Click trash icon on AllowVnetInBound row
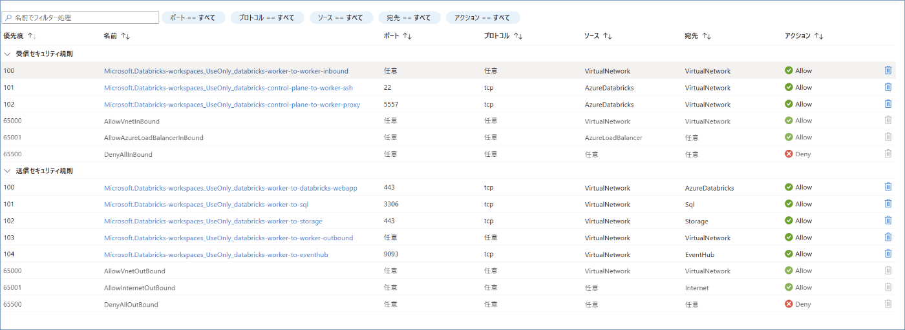 (x=888, y=121)
